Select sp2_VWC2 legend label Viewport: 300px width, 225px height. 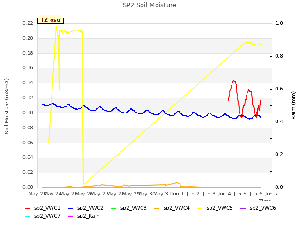pyautogui.click(x=90, y=208)
